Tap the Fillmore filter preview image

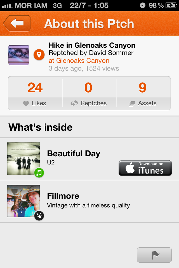coord(23,201)
